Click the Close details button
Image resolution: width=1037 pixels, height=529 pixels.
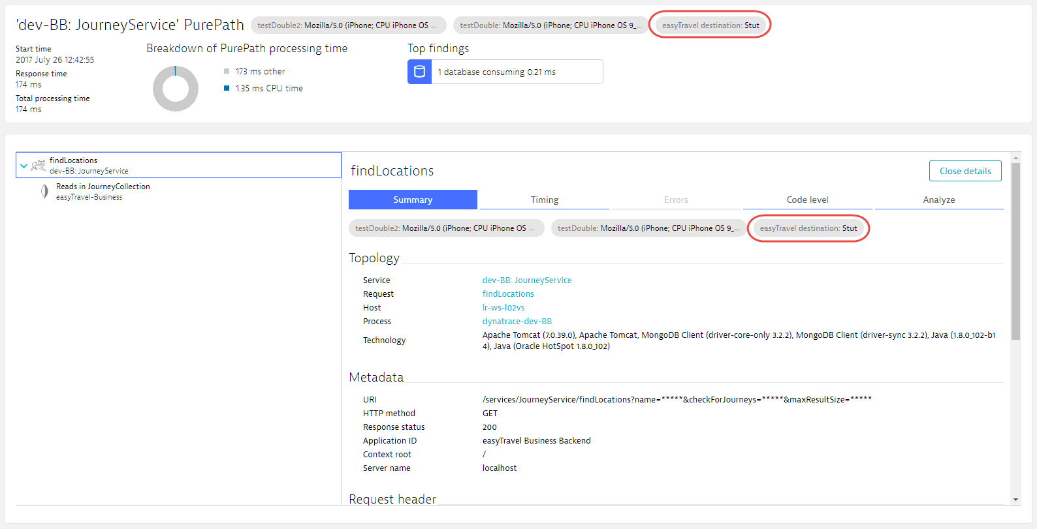click(965, 171)
